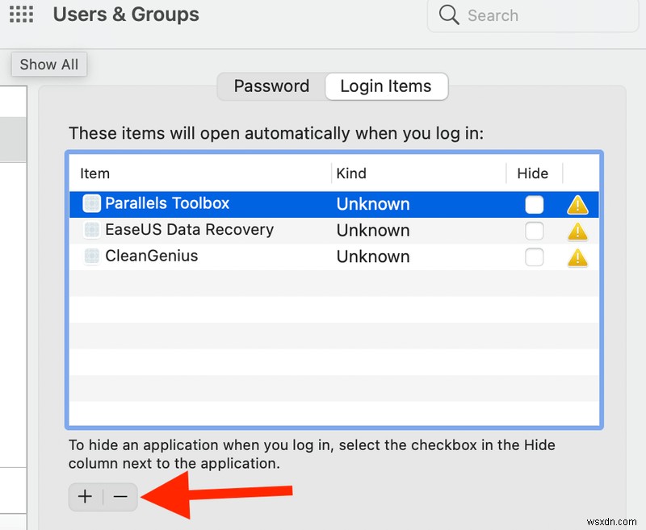Screen dimensions: 646x530
Task: Check the Hide box for CleanGenius
Action: point(535,257)
